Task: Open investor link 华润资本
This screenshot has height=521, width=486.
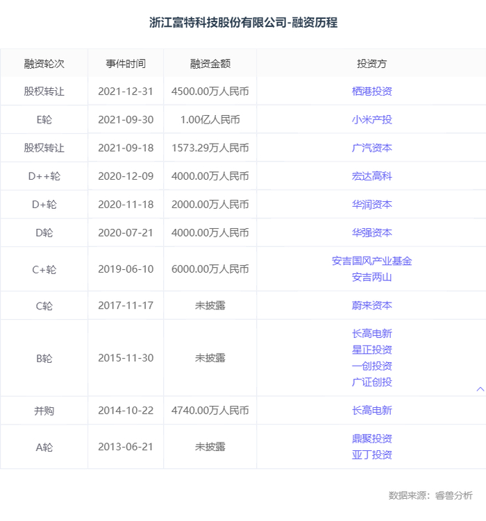Action: tap(371, 205)
